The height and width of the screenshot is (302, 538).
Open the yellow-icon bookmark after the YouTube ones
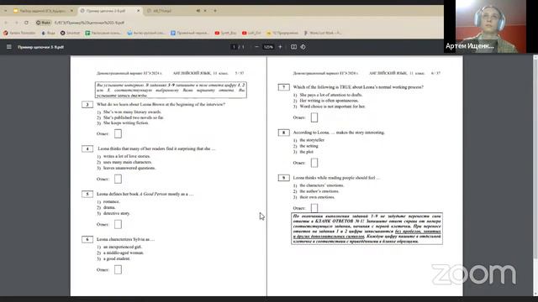point(282,33)
